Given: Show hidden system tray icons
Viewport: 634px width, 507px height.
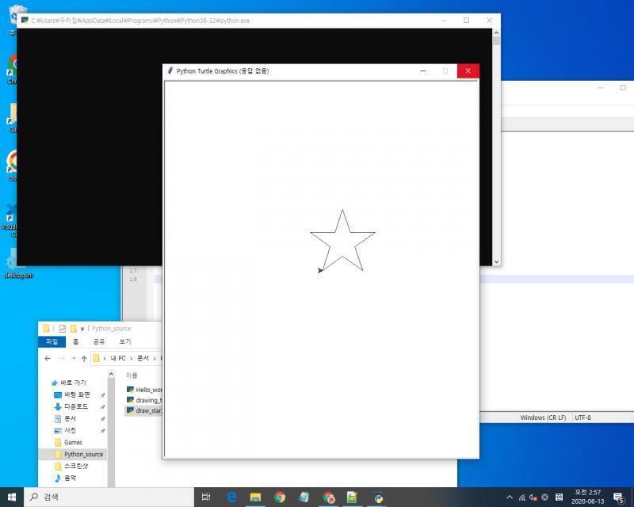Looking at the screenshot, I should [x=510, y=497].
